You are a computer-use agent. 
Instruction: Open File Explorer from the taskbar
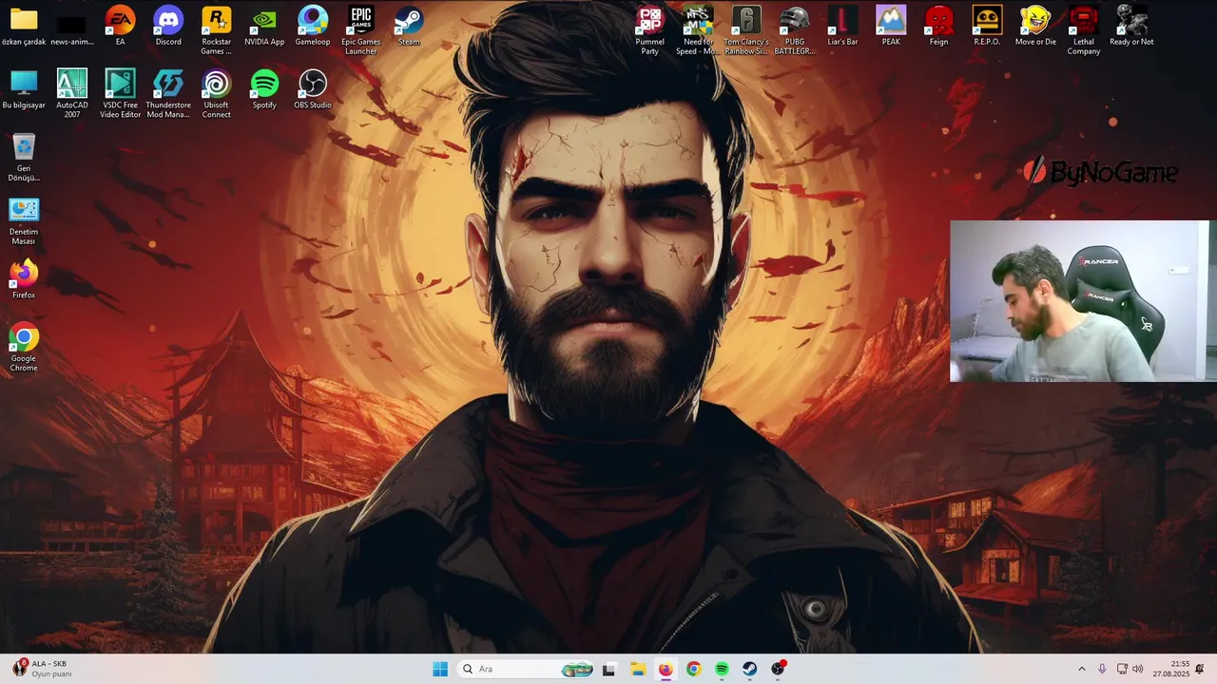tap(637, 669)
